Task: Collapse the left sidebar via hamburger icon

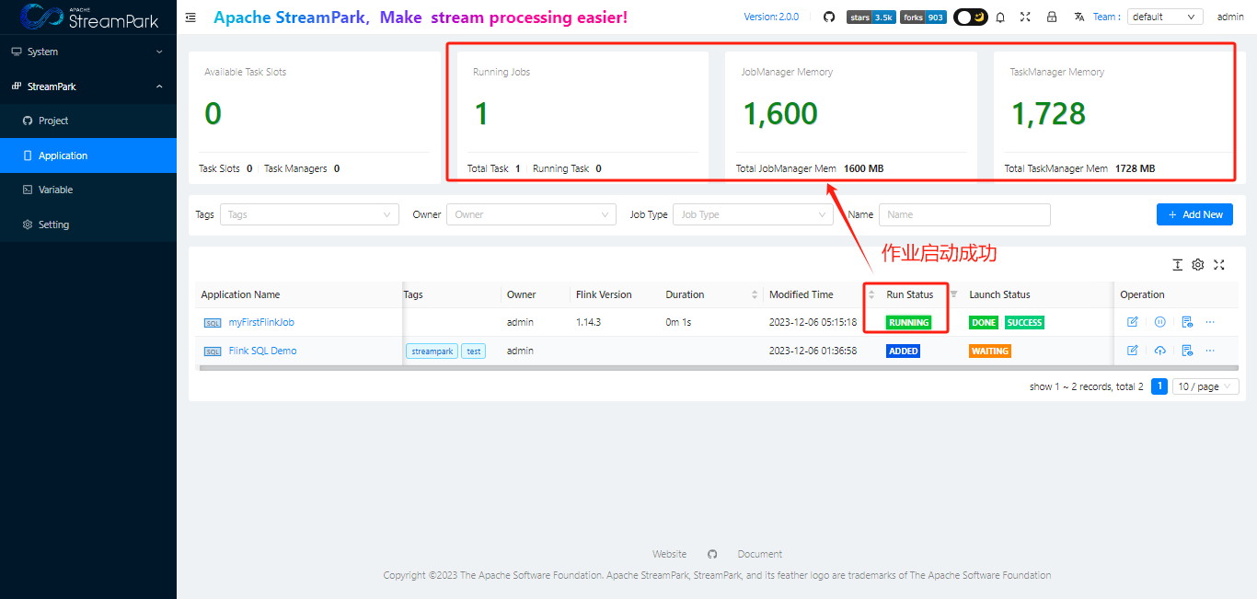Action: (190, 17)
